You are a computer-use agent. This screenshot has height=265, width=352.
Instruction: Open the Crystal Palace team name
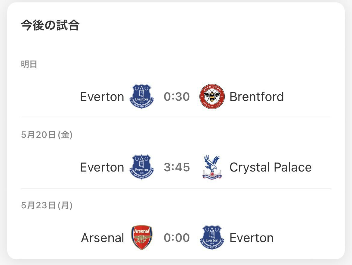point(270,167)
